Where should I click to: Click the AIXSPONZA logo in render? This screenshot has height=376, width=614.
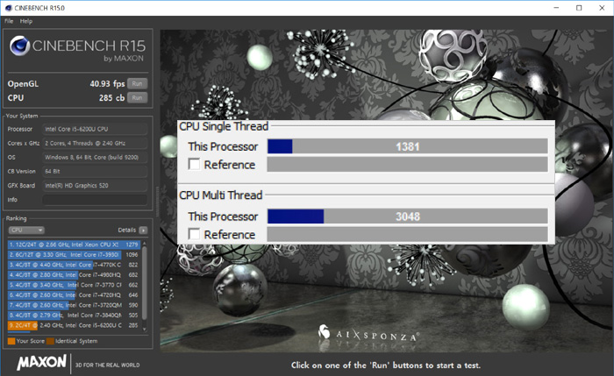click(369, 334)
